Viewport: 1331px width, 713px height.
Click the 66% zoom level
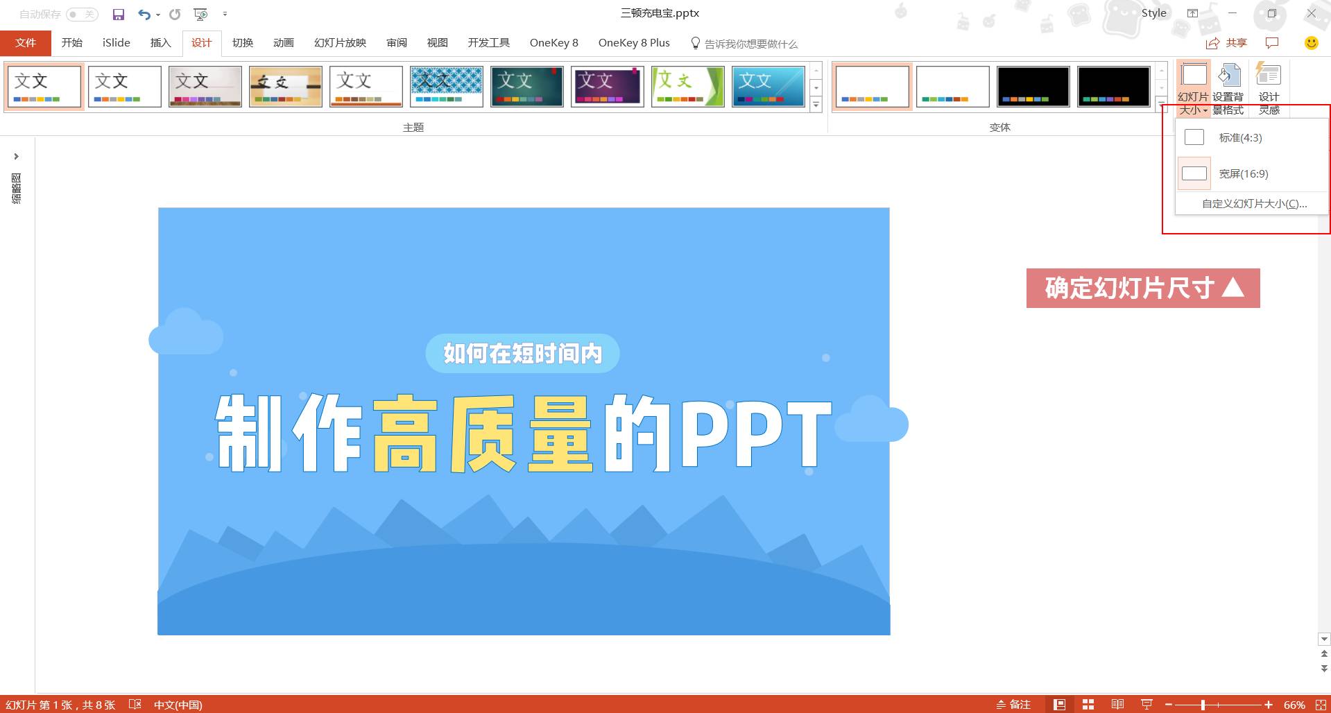pyautogui.click(x=1294, y=705)
